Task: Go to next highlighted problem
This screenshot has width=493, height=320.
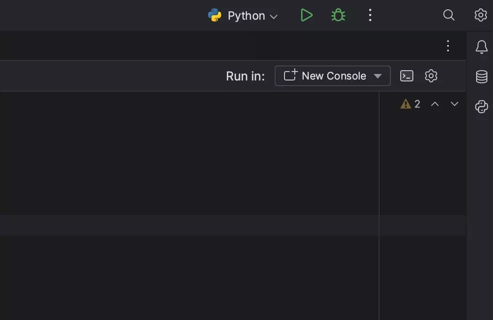Action: coord(454,104)
